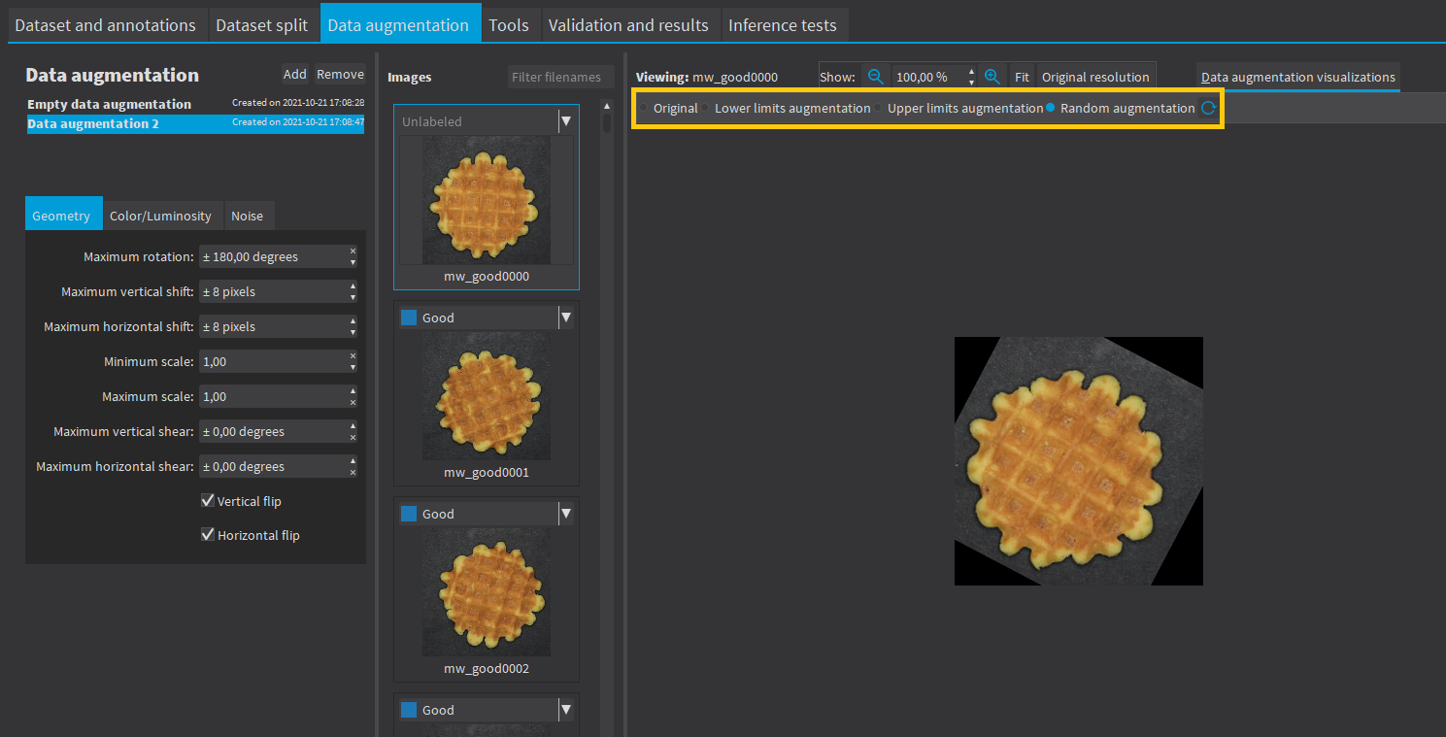Viewport: 1446px width, 737px height.
Task: Disable Horizontal flip augmentation
Action: (207, 534)
